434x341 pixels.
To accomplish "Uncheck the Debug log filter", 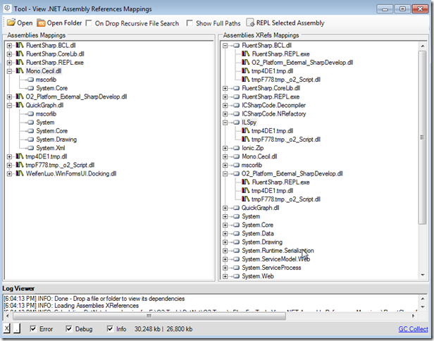I will click(x=69, y=328).
